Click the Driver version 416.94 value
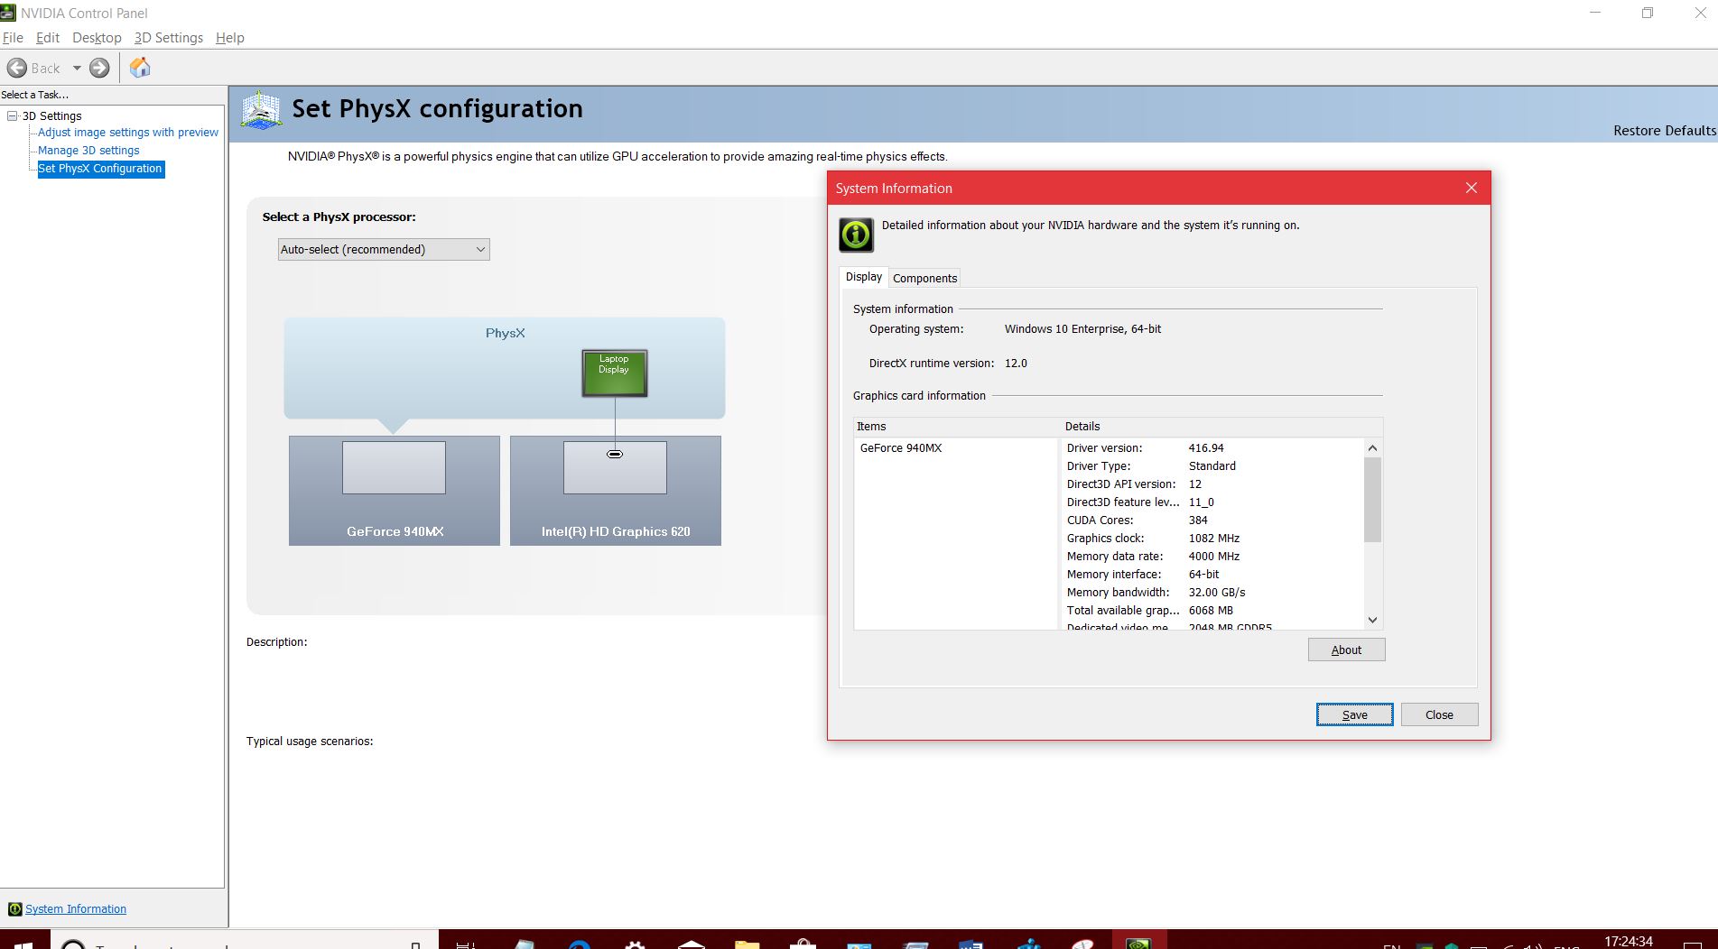The width and height of the screenshot is (1718, 949). pos(1206,448)
